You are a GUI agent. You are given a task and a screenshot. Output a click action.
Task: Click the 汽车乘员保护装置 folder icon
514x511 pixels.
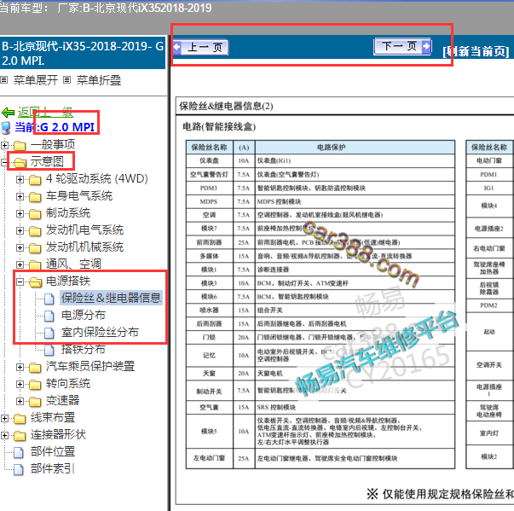click(35, 368)
